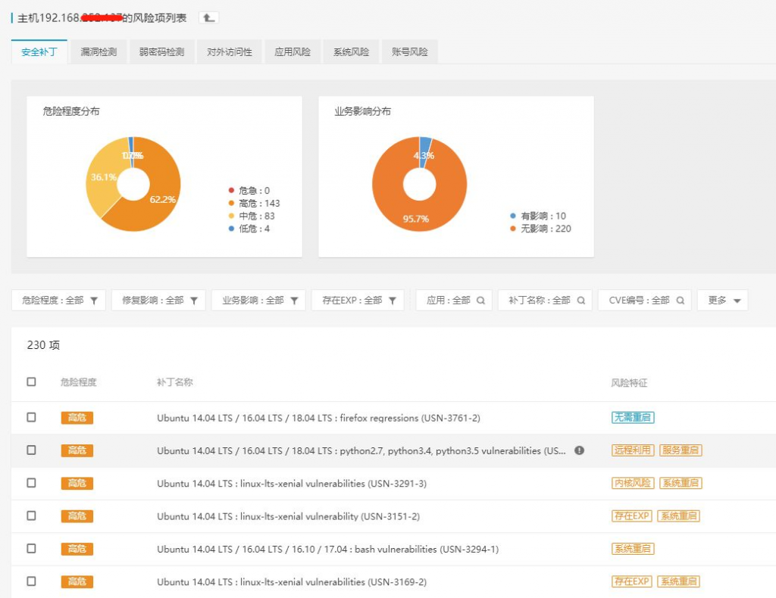The width and height of the screenshot is (776, 598).
Task: Click search icon in 补丁名称 filter
Action: [580, 301]
